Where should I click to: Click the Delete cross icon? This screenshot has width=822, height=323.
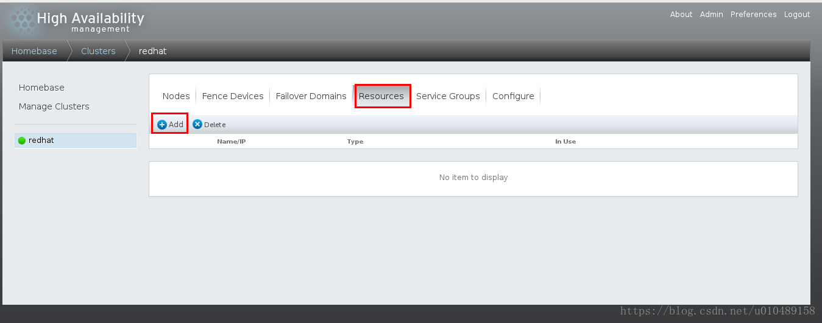tap(197, 124)
